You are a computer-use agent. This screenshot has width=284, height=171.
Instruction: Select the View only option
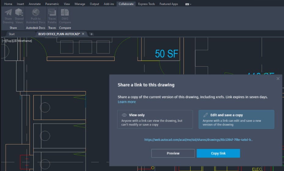[155, 119]
